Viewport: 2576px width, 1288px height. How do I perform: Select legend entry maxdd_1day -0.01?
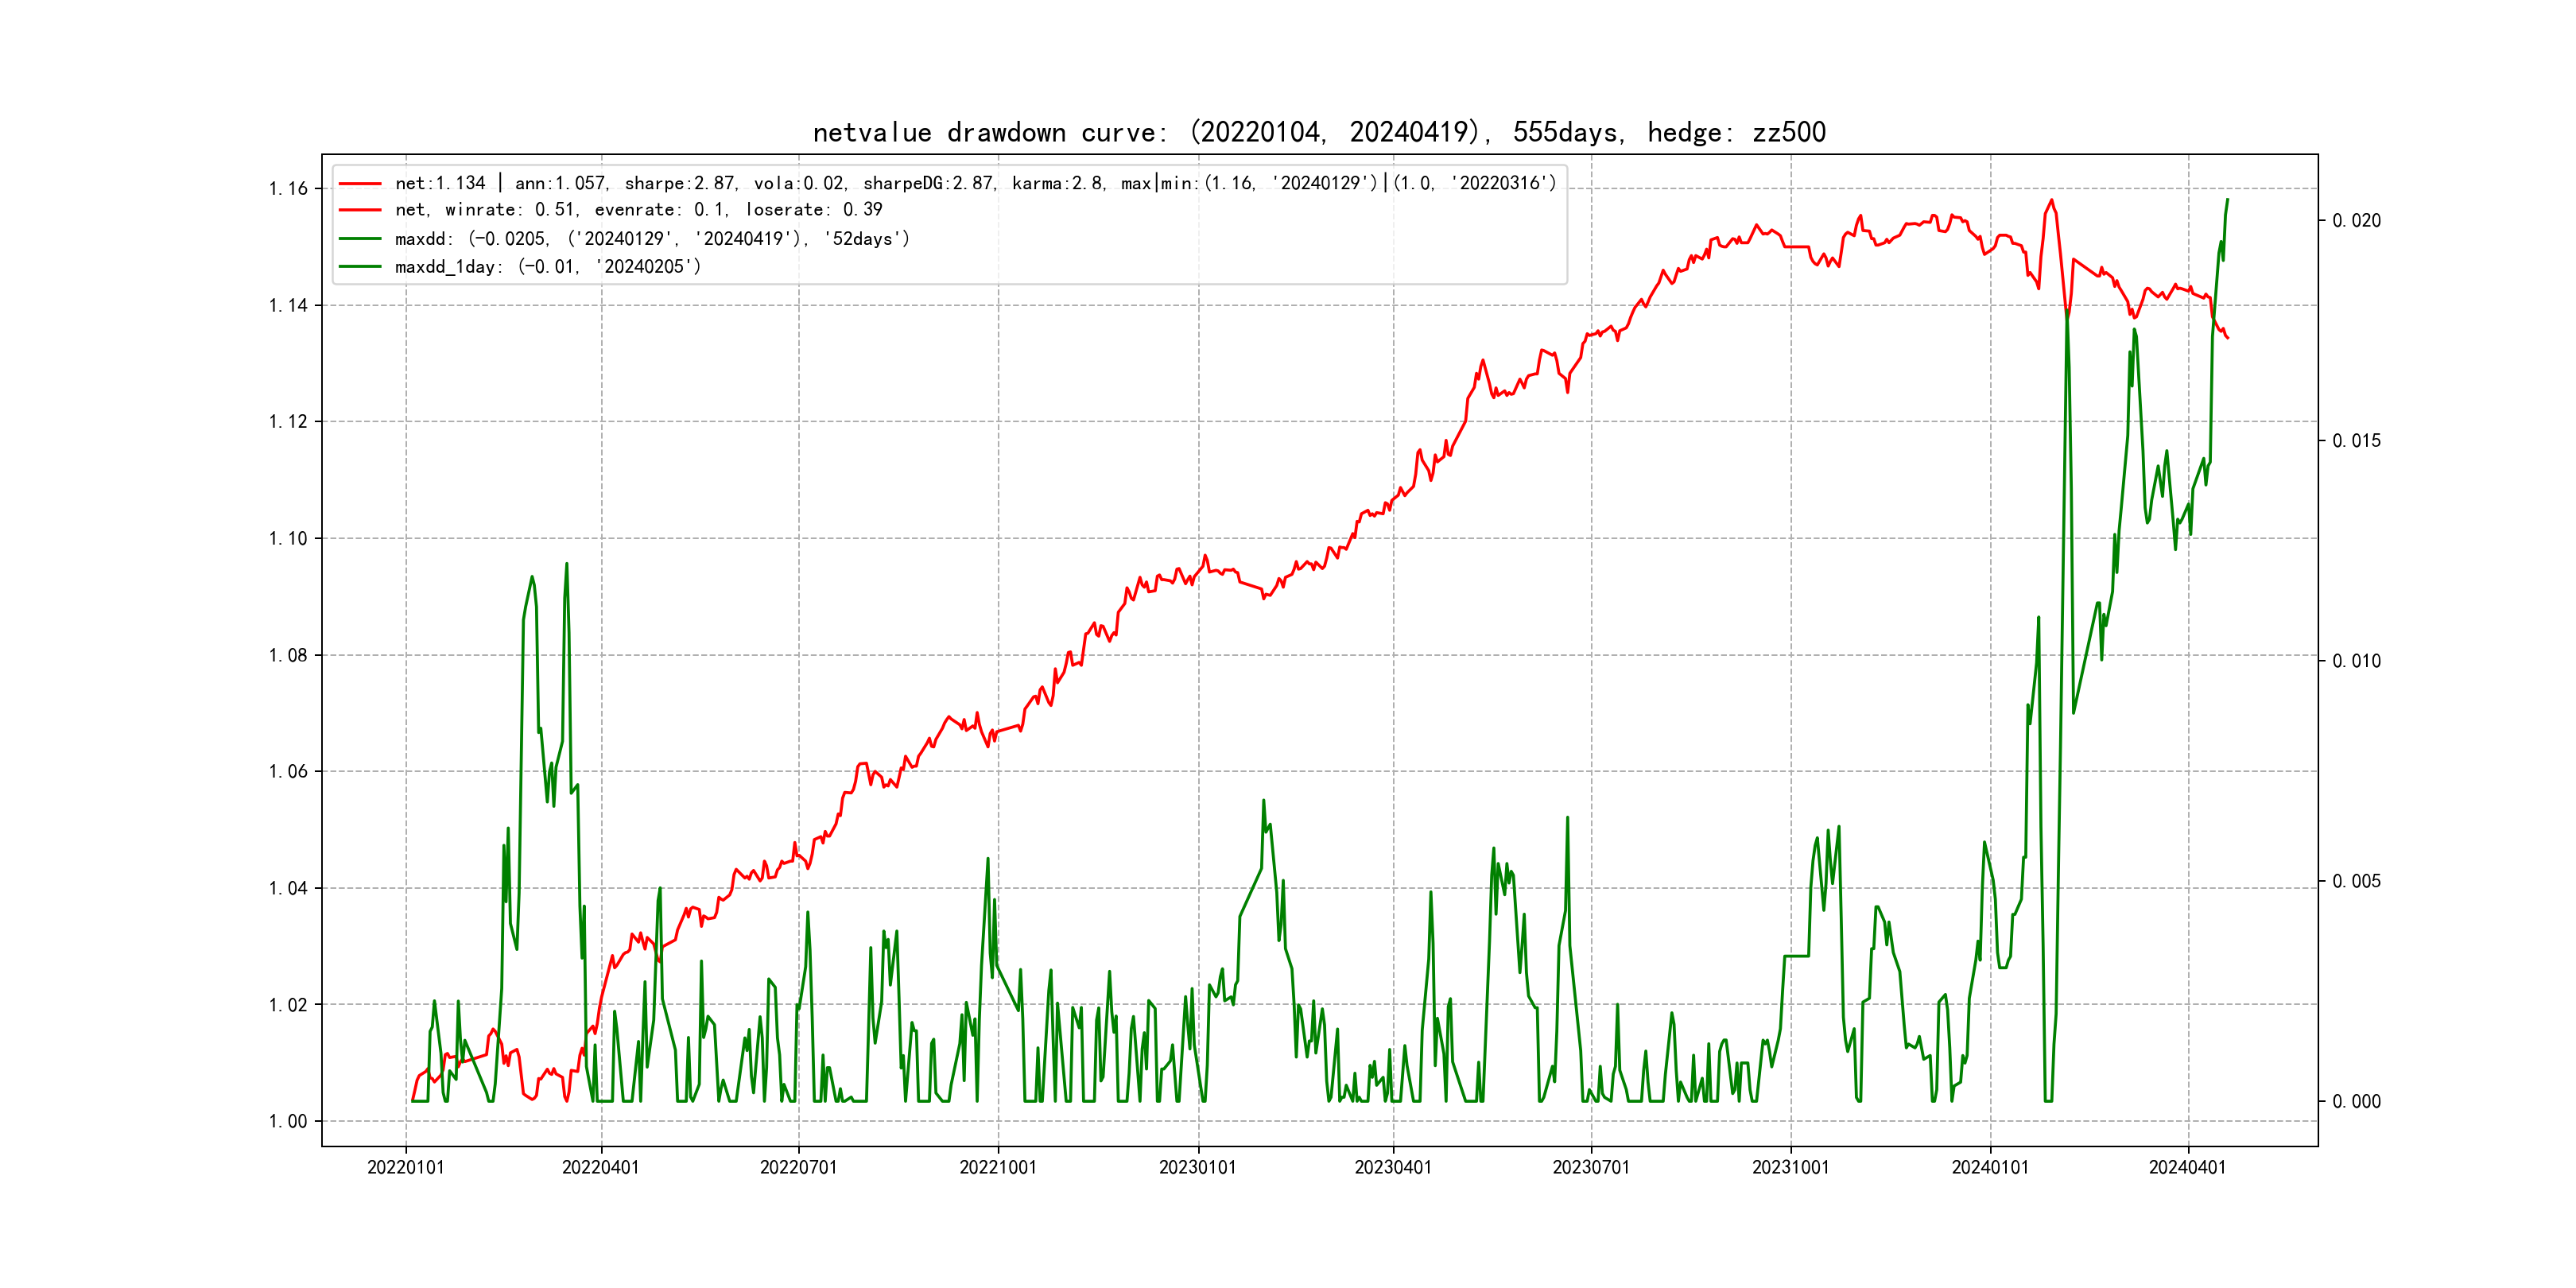coord(548,267)
